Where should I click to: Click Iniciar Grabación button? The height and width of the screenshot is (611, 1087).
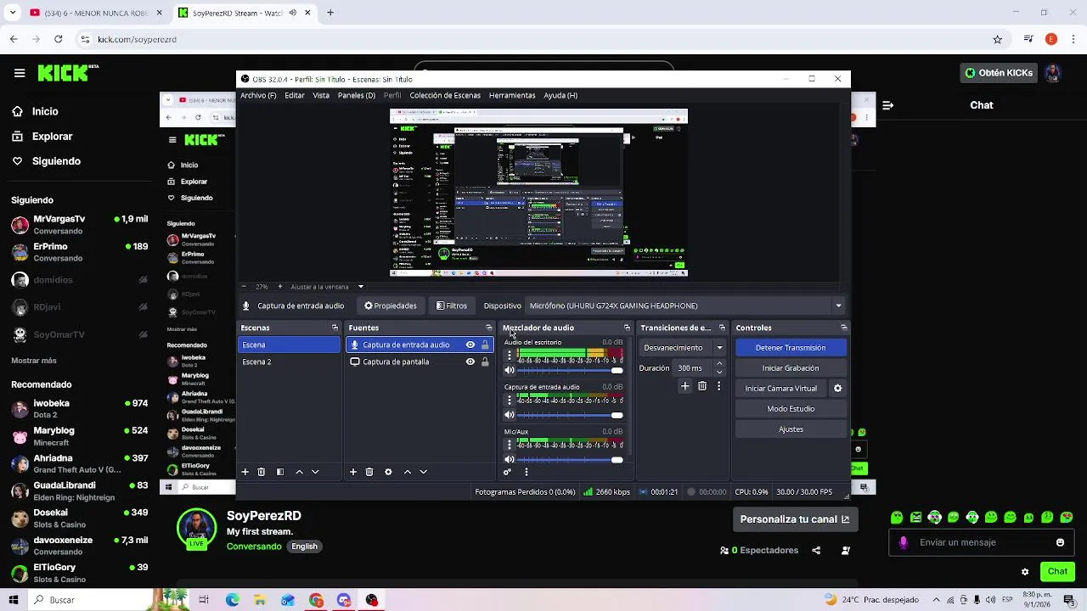(x=791, y=368)
